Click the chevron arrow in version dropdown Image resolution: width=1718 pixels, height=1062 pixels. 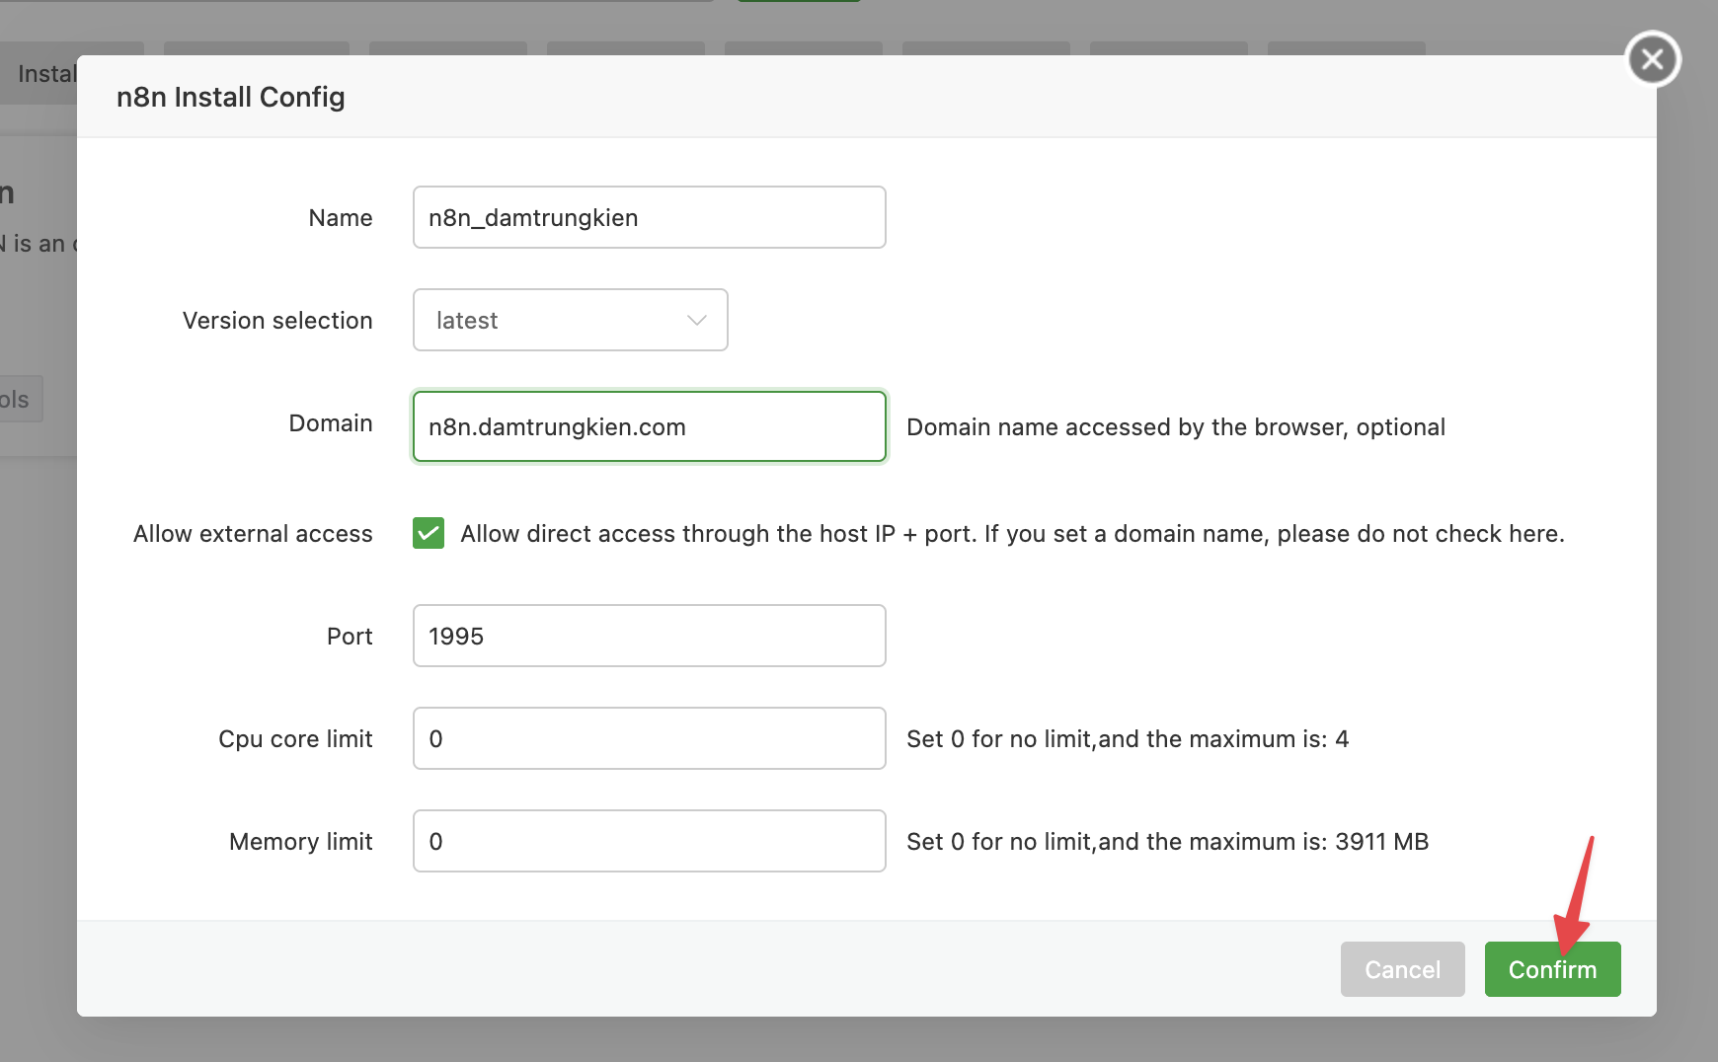click(697, 320)
